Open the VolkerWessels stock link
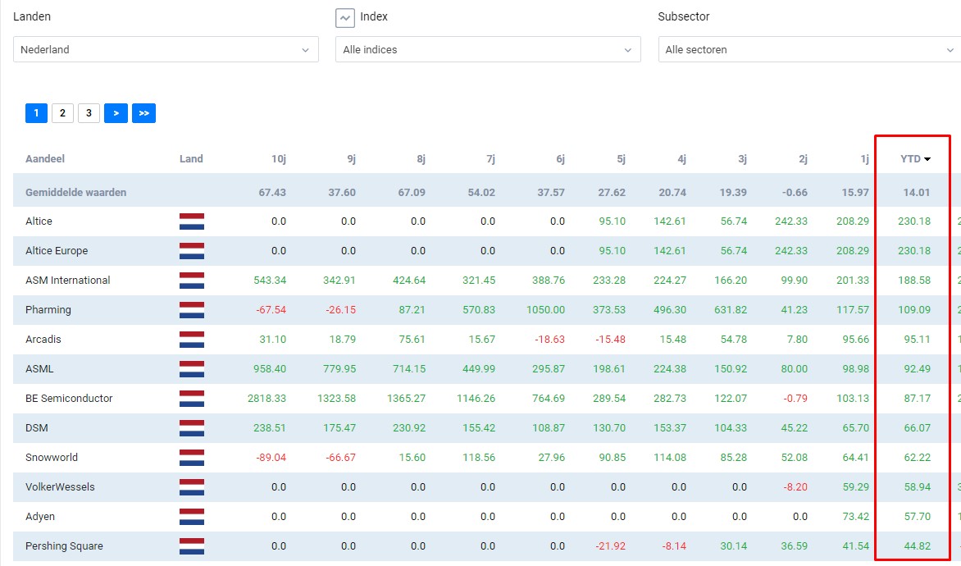961x566 pixels. 60,487
